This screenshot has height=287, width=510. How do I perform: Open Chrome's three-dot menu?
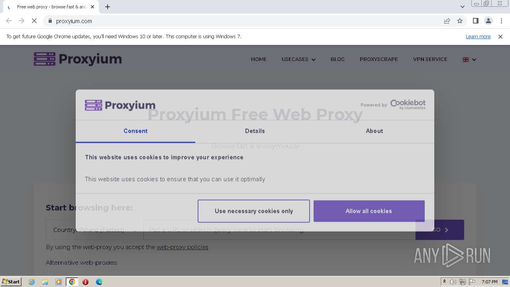tap(501, 21)
